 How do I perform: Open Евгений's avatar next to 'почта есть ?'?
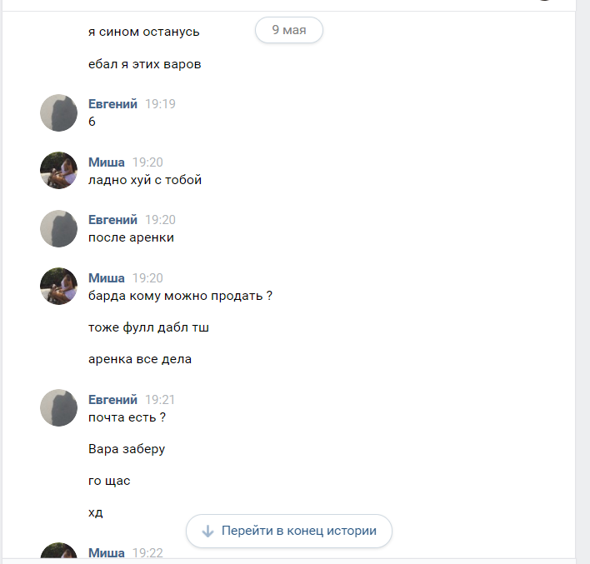(x=58, y=408)
